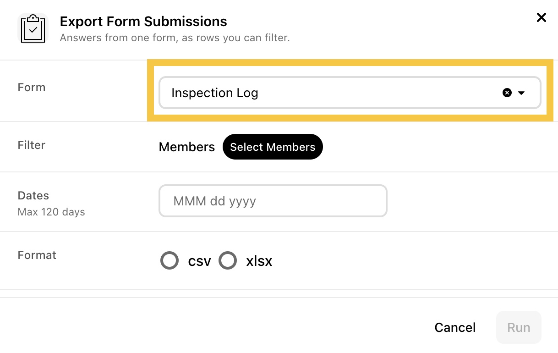Click the Dates row label
The image size is (558, 353).
tap(33, 195)
